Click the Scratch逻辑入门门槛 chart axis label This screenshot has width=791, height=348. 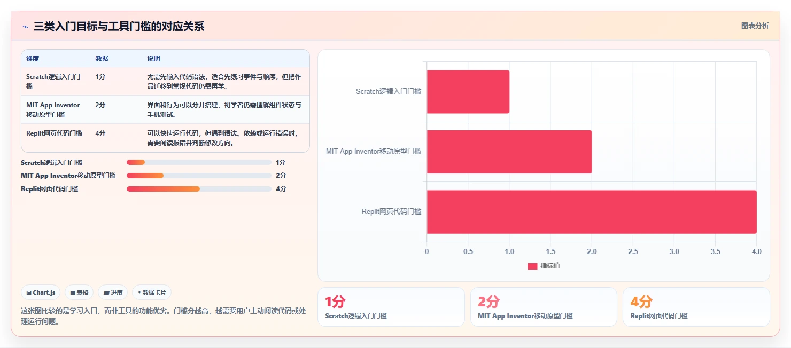(389, 92)
